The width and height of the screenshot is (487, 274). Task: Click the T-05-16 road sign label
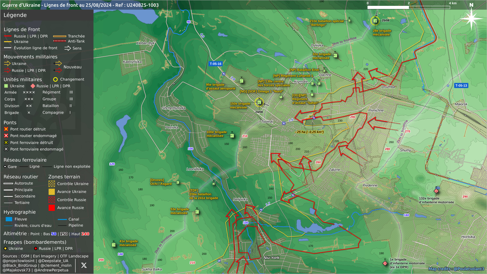pyautogui.click(x=216, y=64)
